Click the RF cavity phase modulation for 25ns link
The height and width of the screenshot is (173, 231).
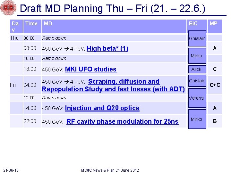coord(122,121)
